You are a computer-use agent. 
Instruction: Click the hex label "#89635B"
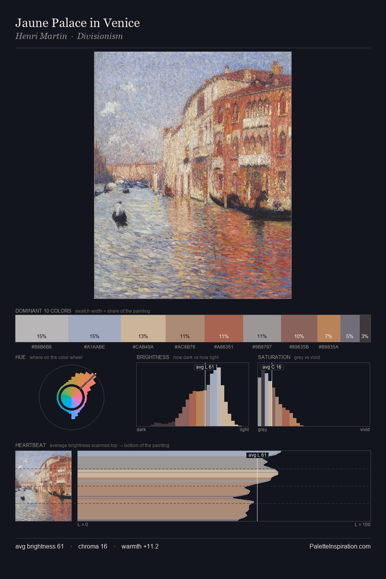(x=299, y=347)
